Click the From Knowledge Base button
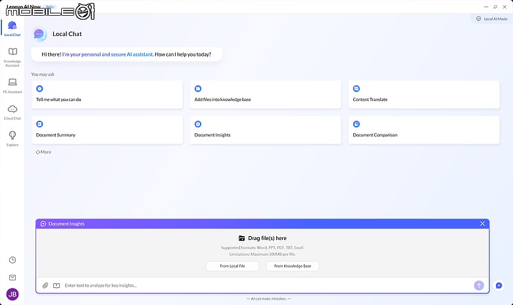 pyautogui.click(x=293, y=266)
